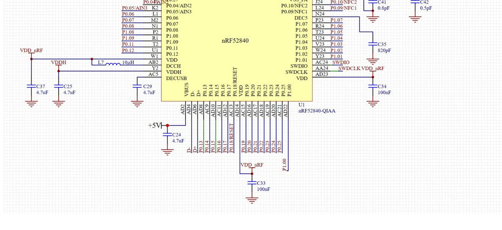Click the red P0.12 net label
The width and height of the screenshot is (502, 230).
[128, 50]
